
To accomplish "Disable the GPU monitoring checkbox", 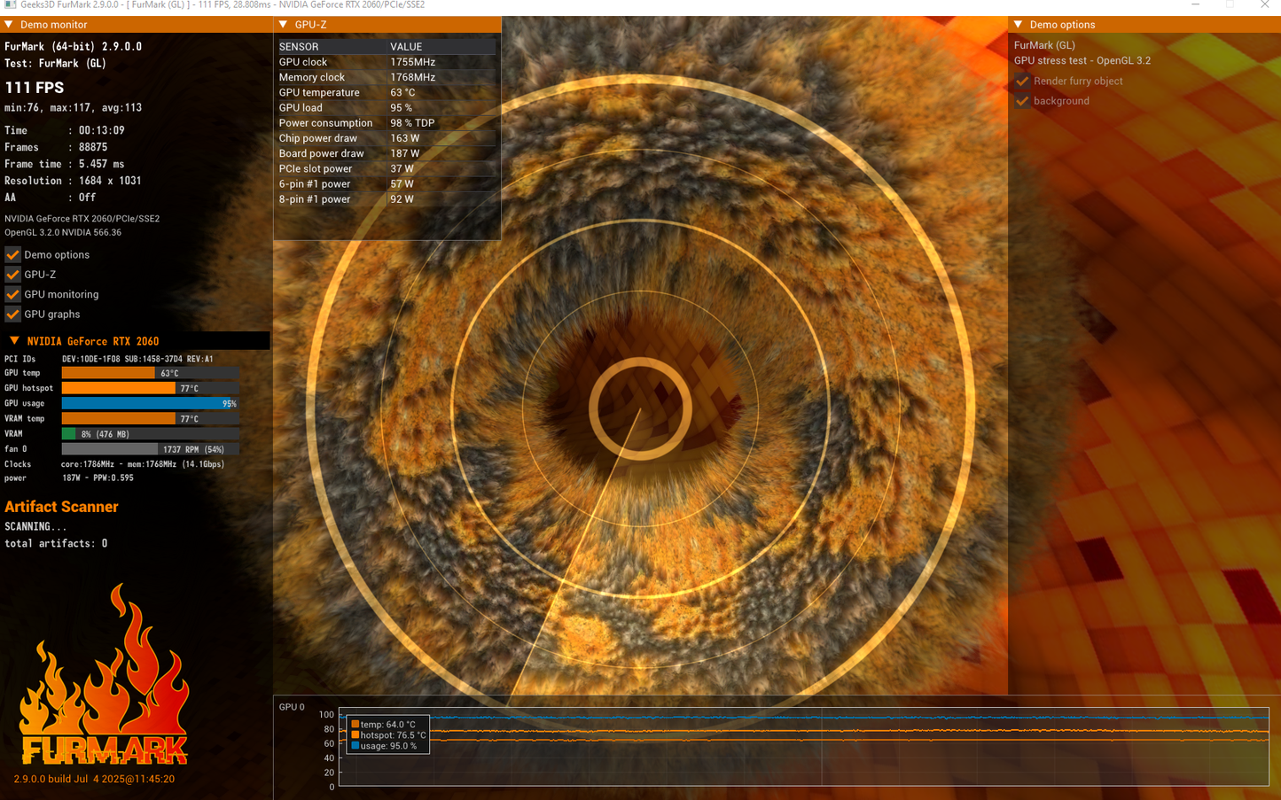I will coord(12,294).
